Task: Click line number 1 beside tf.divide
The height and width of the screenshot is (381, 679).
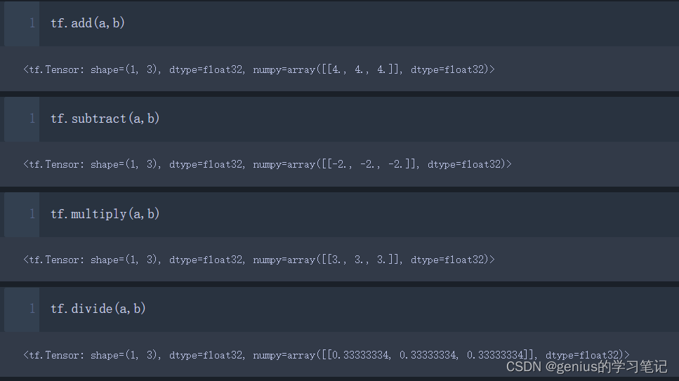Action: point(32,309)
